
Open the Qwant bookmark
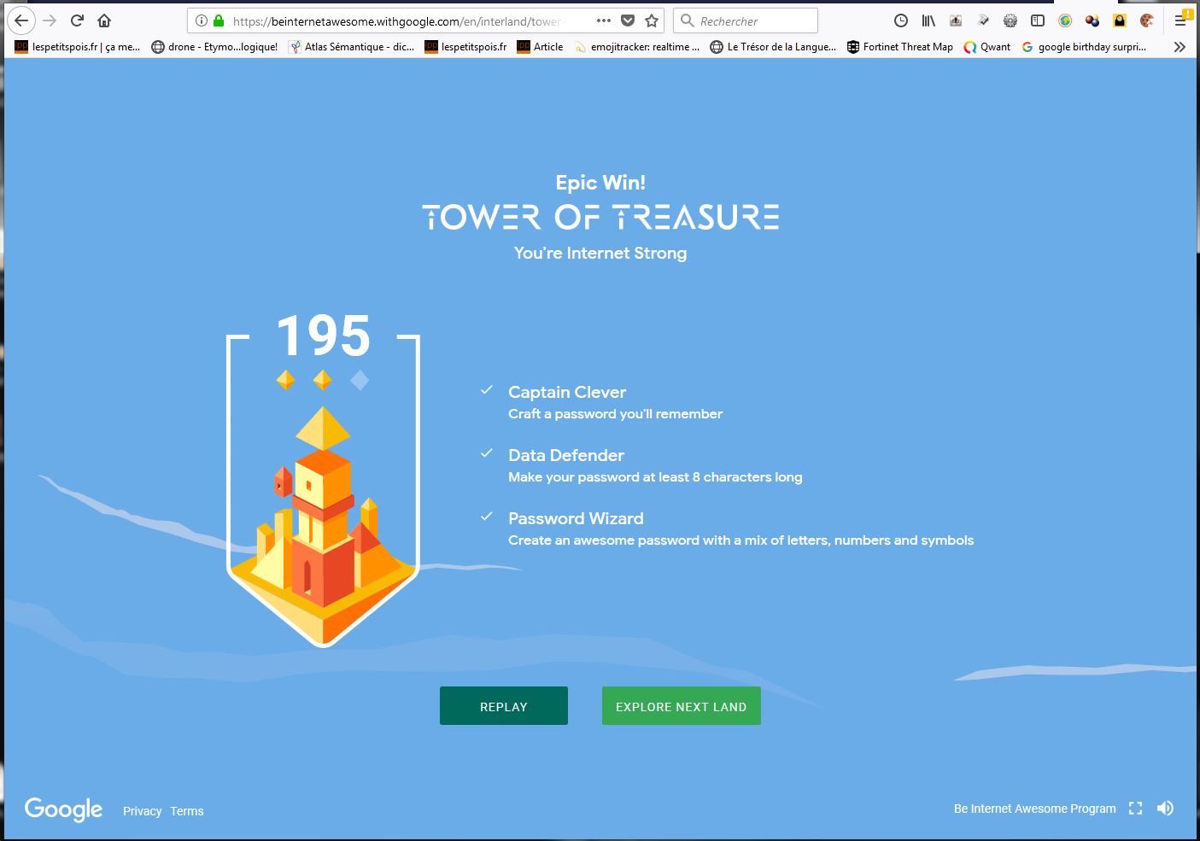click(987, 47)
